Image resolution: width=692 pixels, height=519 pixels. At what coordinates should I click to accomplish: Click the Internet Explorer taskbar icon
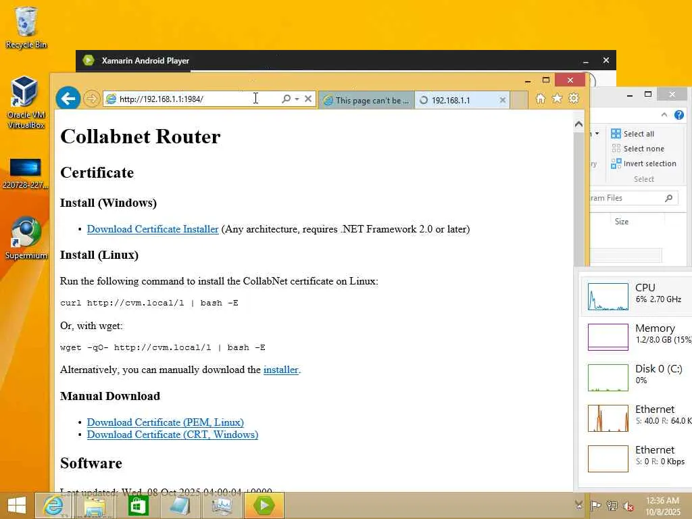53,505
